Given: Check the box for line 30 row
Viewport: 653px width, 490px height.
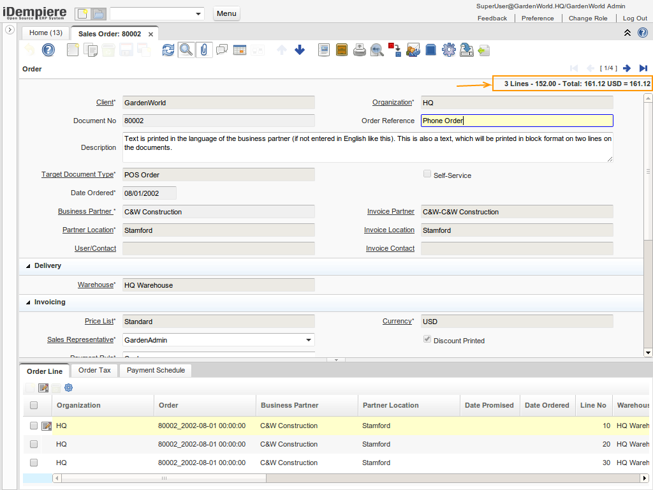Looking at the screenshot, I should [x=34, y=463].
